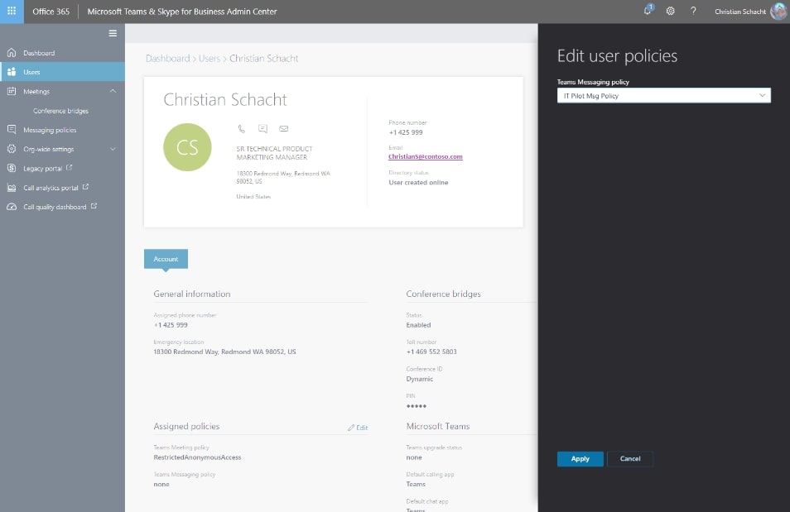Expand the Org-wide settings chevron

(112, 149)
